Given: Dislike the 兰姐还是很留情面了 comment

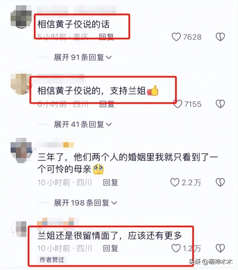Looking at the screenshot, I should (221, 248).
